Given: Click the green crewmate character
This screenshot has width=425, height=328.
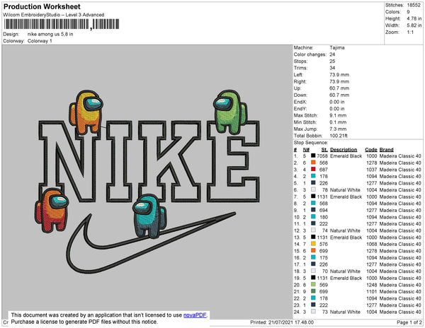Looking at the screenshot, I should pyautogui.click(x=230, y=112).
